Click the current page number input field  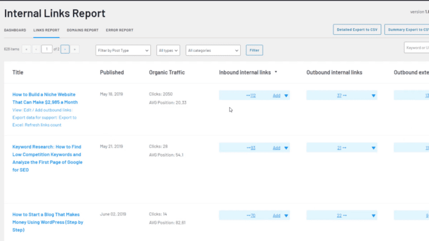point(47,49)
